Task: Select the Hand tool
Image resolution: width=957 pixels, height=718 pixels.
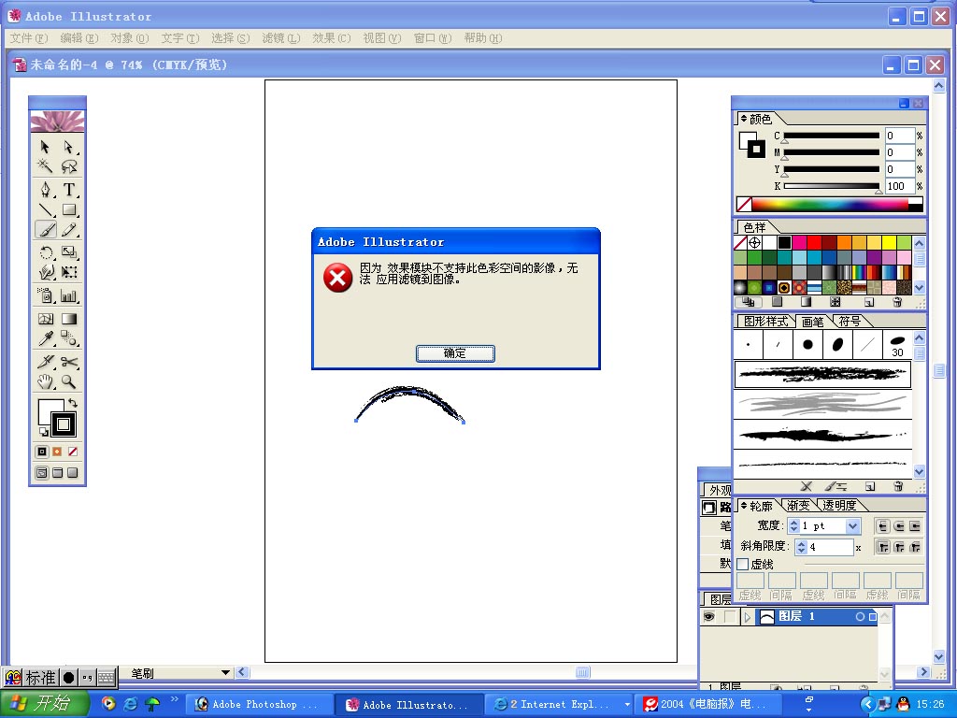Action: coord(45,382)
